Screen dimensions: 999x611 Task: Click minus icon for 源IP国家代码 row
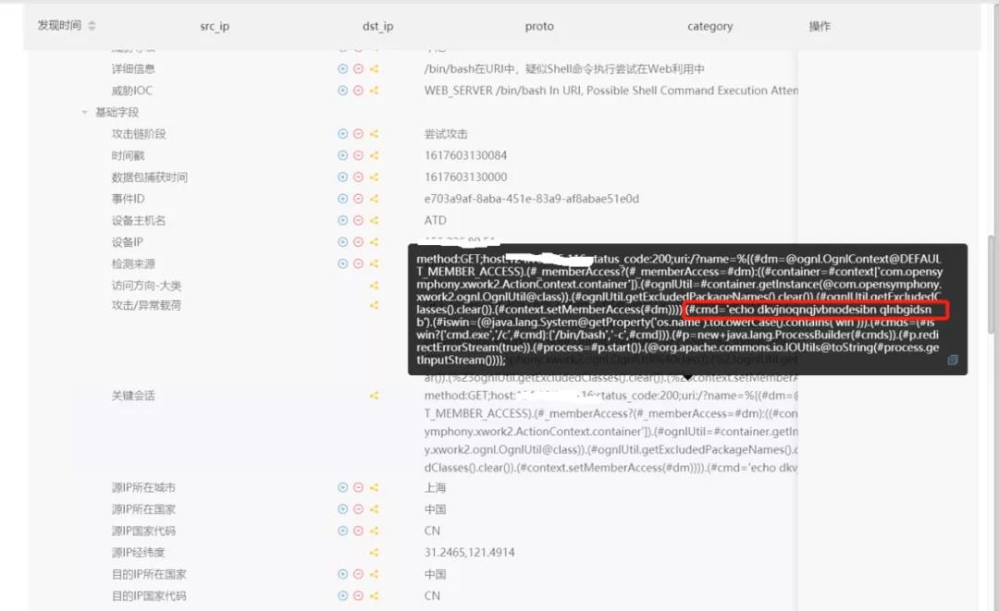[x=358, y=532]
